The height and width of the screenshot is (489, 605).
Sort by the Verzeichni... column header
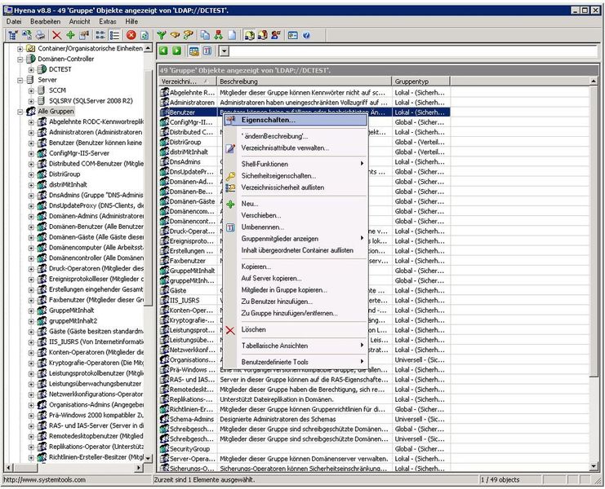point(188,81)
